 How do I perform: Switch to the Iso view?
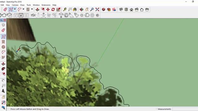click(x=121, y=10)
